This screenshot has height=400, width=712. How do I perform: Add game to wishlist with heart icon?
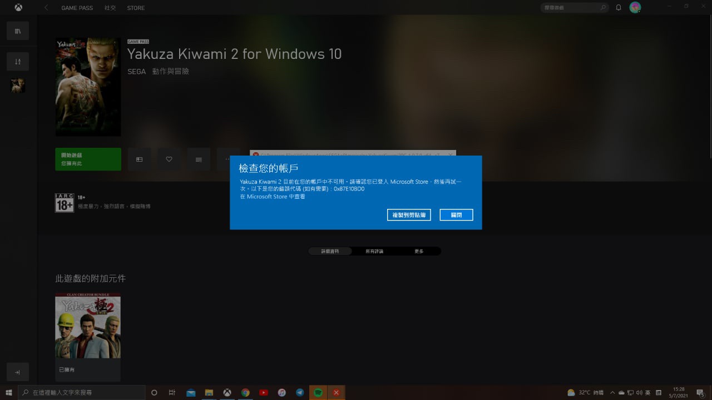point(169,159)
